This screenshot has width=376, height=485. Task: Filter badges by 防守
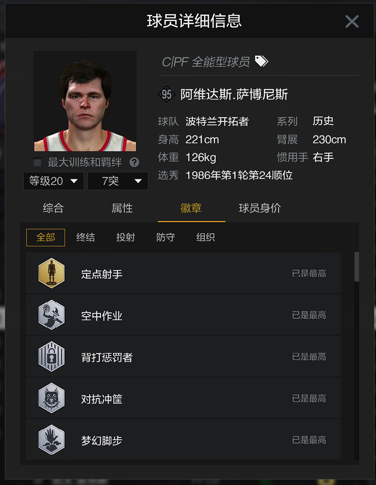click(166, 237)
